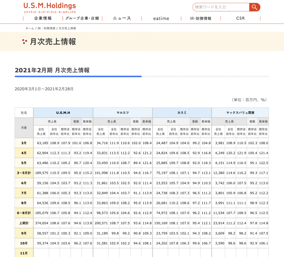
Task: Click the U.S.M.Holdings logo
Action: (x=50, y=8)
